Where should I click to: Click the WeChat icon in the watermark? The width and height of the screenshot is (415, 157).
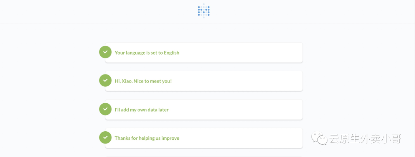[320, 138]
